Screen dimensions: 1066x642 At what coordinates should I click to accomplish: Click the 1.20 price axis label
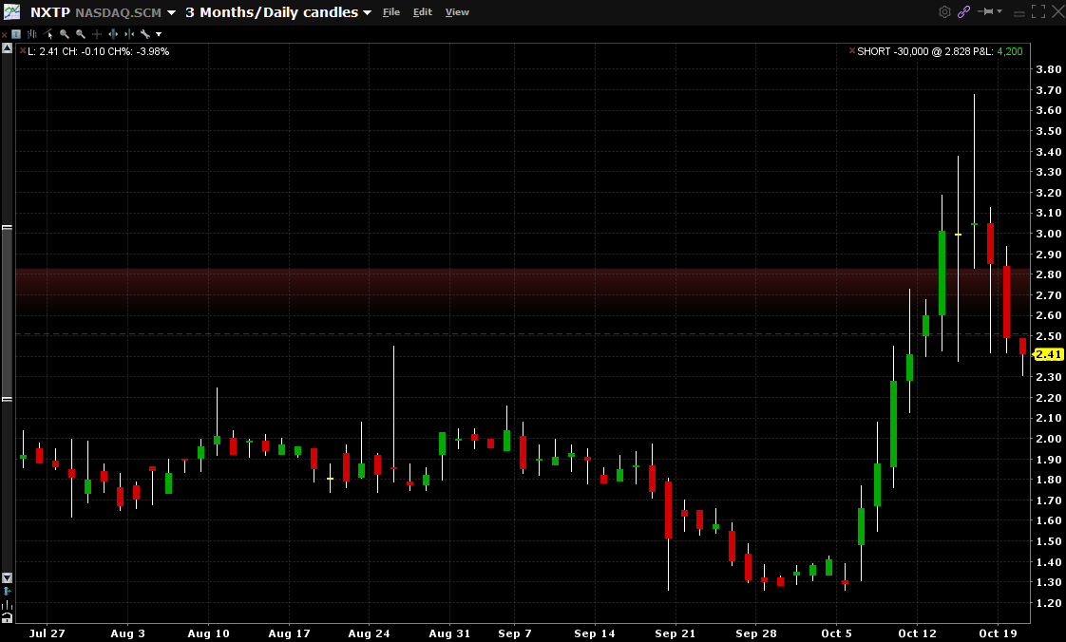coord(1048,603)
